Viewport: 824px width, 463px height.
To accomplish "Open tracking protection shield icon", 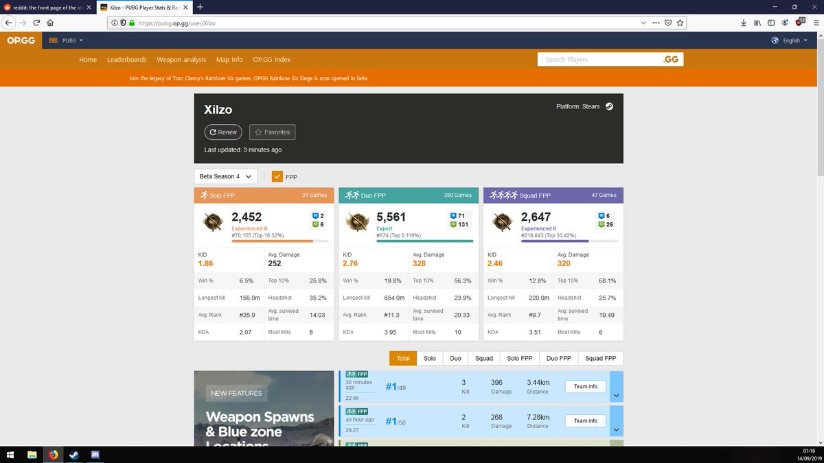I will click(x=122, y=23).
